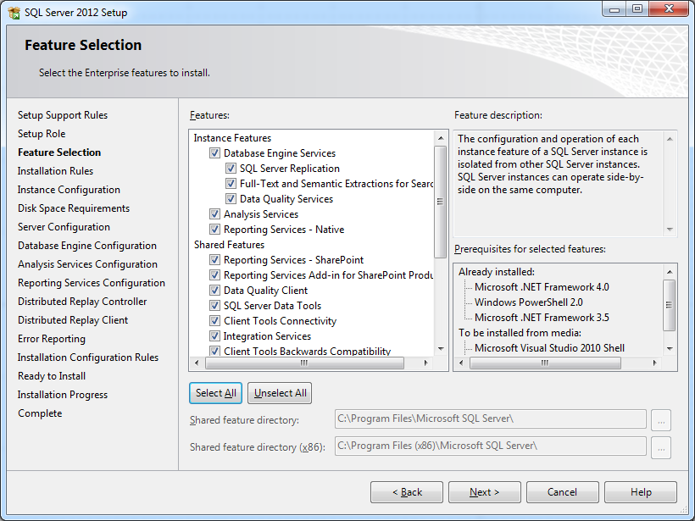The height and width of the screenshot is (521, 695).
Task: Select Shared Features heading in list
Action: [x=229, y=245]
